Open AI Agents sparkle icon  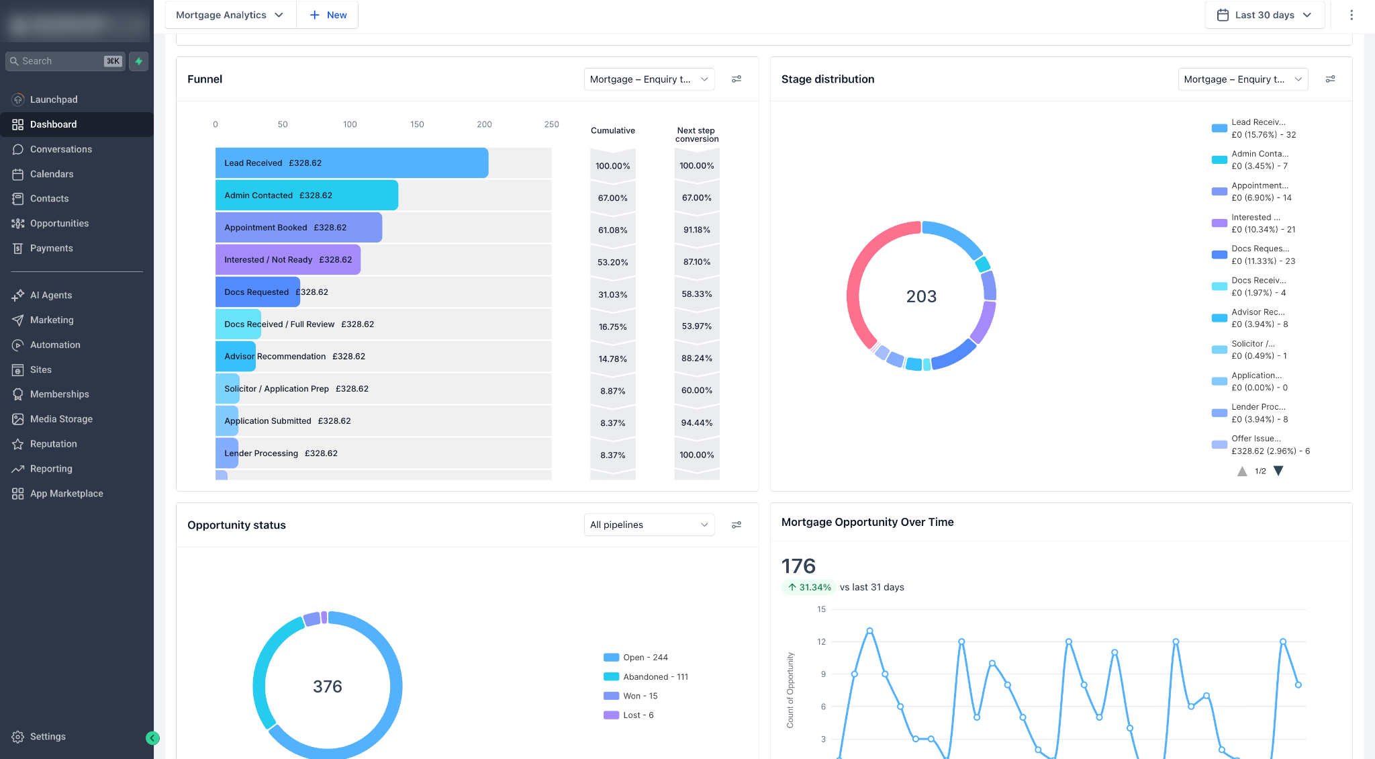(18, 296)
